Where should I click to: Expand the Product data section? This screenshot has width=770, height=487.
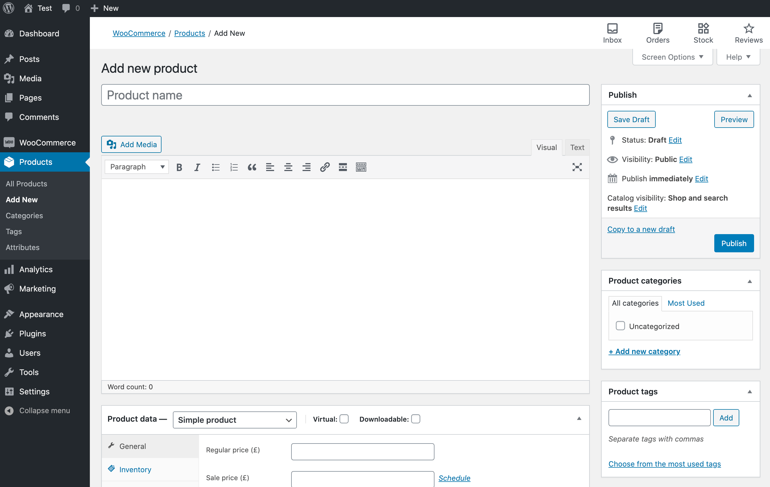click(579, 419)
